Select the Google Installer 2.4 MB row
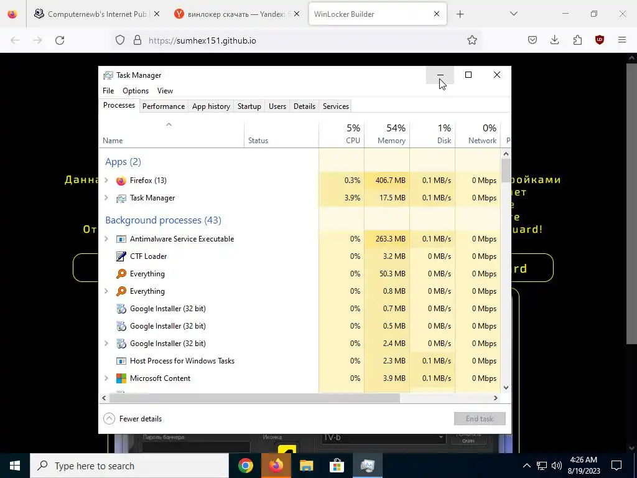 (x=300, y=344)
